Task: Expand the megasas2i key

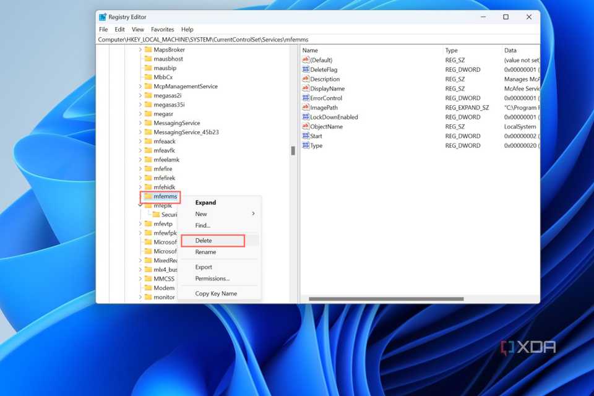Action: pyautogui.click(x=140, y=95)
